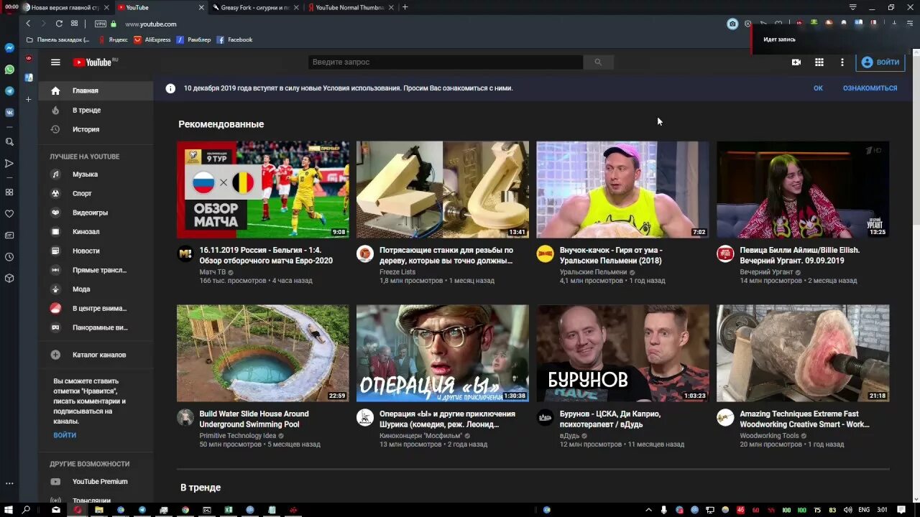Open the Facebook bookmark
920x517 pixels.
tap(234, 40)
